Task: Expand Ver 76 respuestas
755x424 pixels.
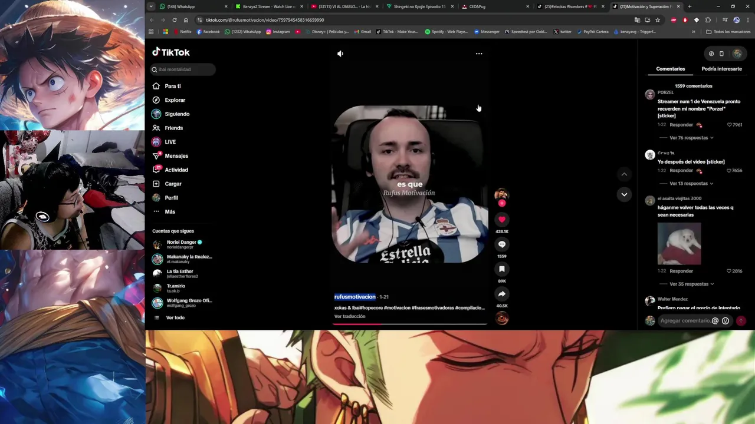Action: 691,138
